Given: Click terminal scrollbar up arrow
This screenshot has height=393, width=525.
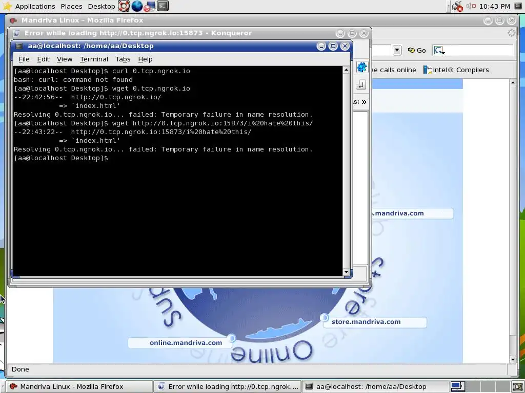Looking at the screenshot, I should tap(346, 70).
